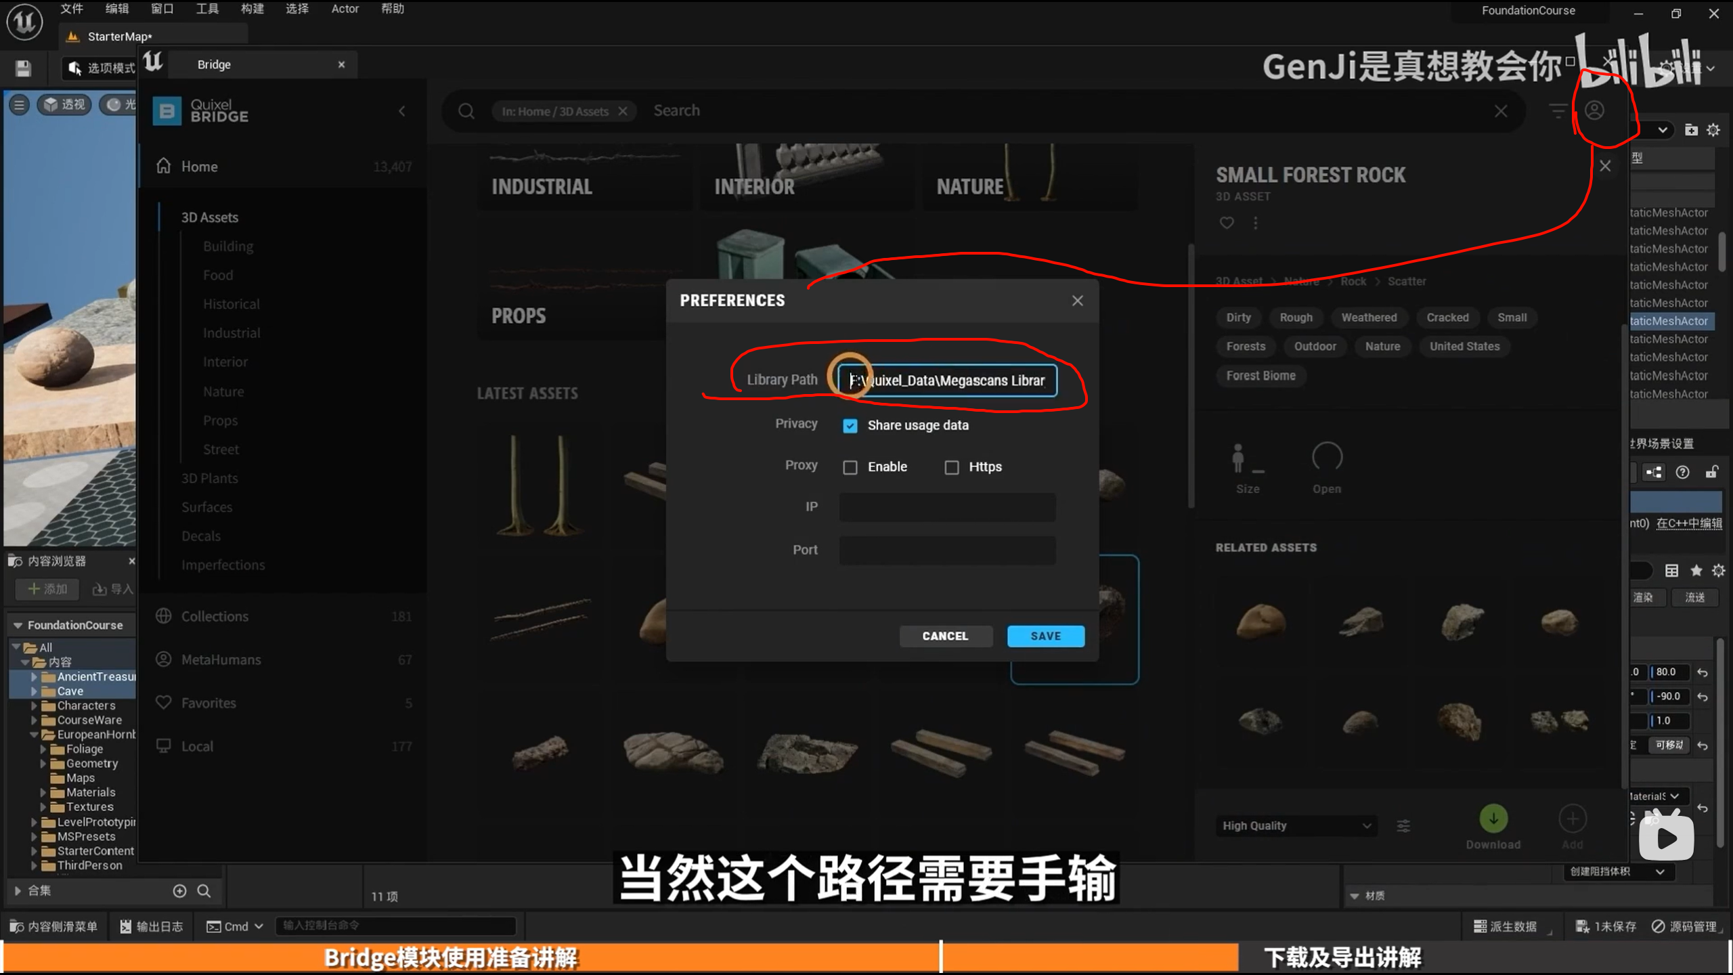This screenshot has height=975, width=1733.
Task: Click the green Download asset icon
Action: pyautogui.click(x=1493, y=819)
